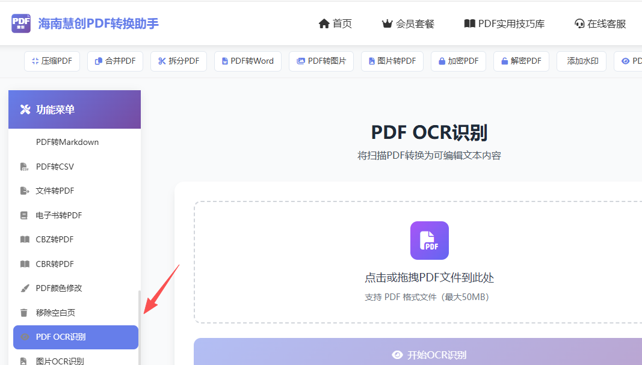Select the 拆分PDF tool button
This screenshot has height=365, width=642.
coord(179,61)
